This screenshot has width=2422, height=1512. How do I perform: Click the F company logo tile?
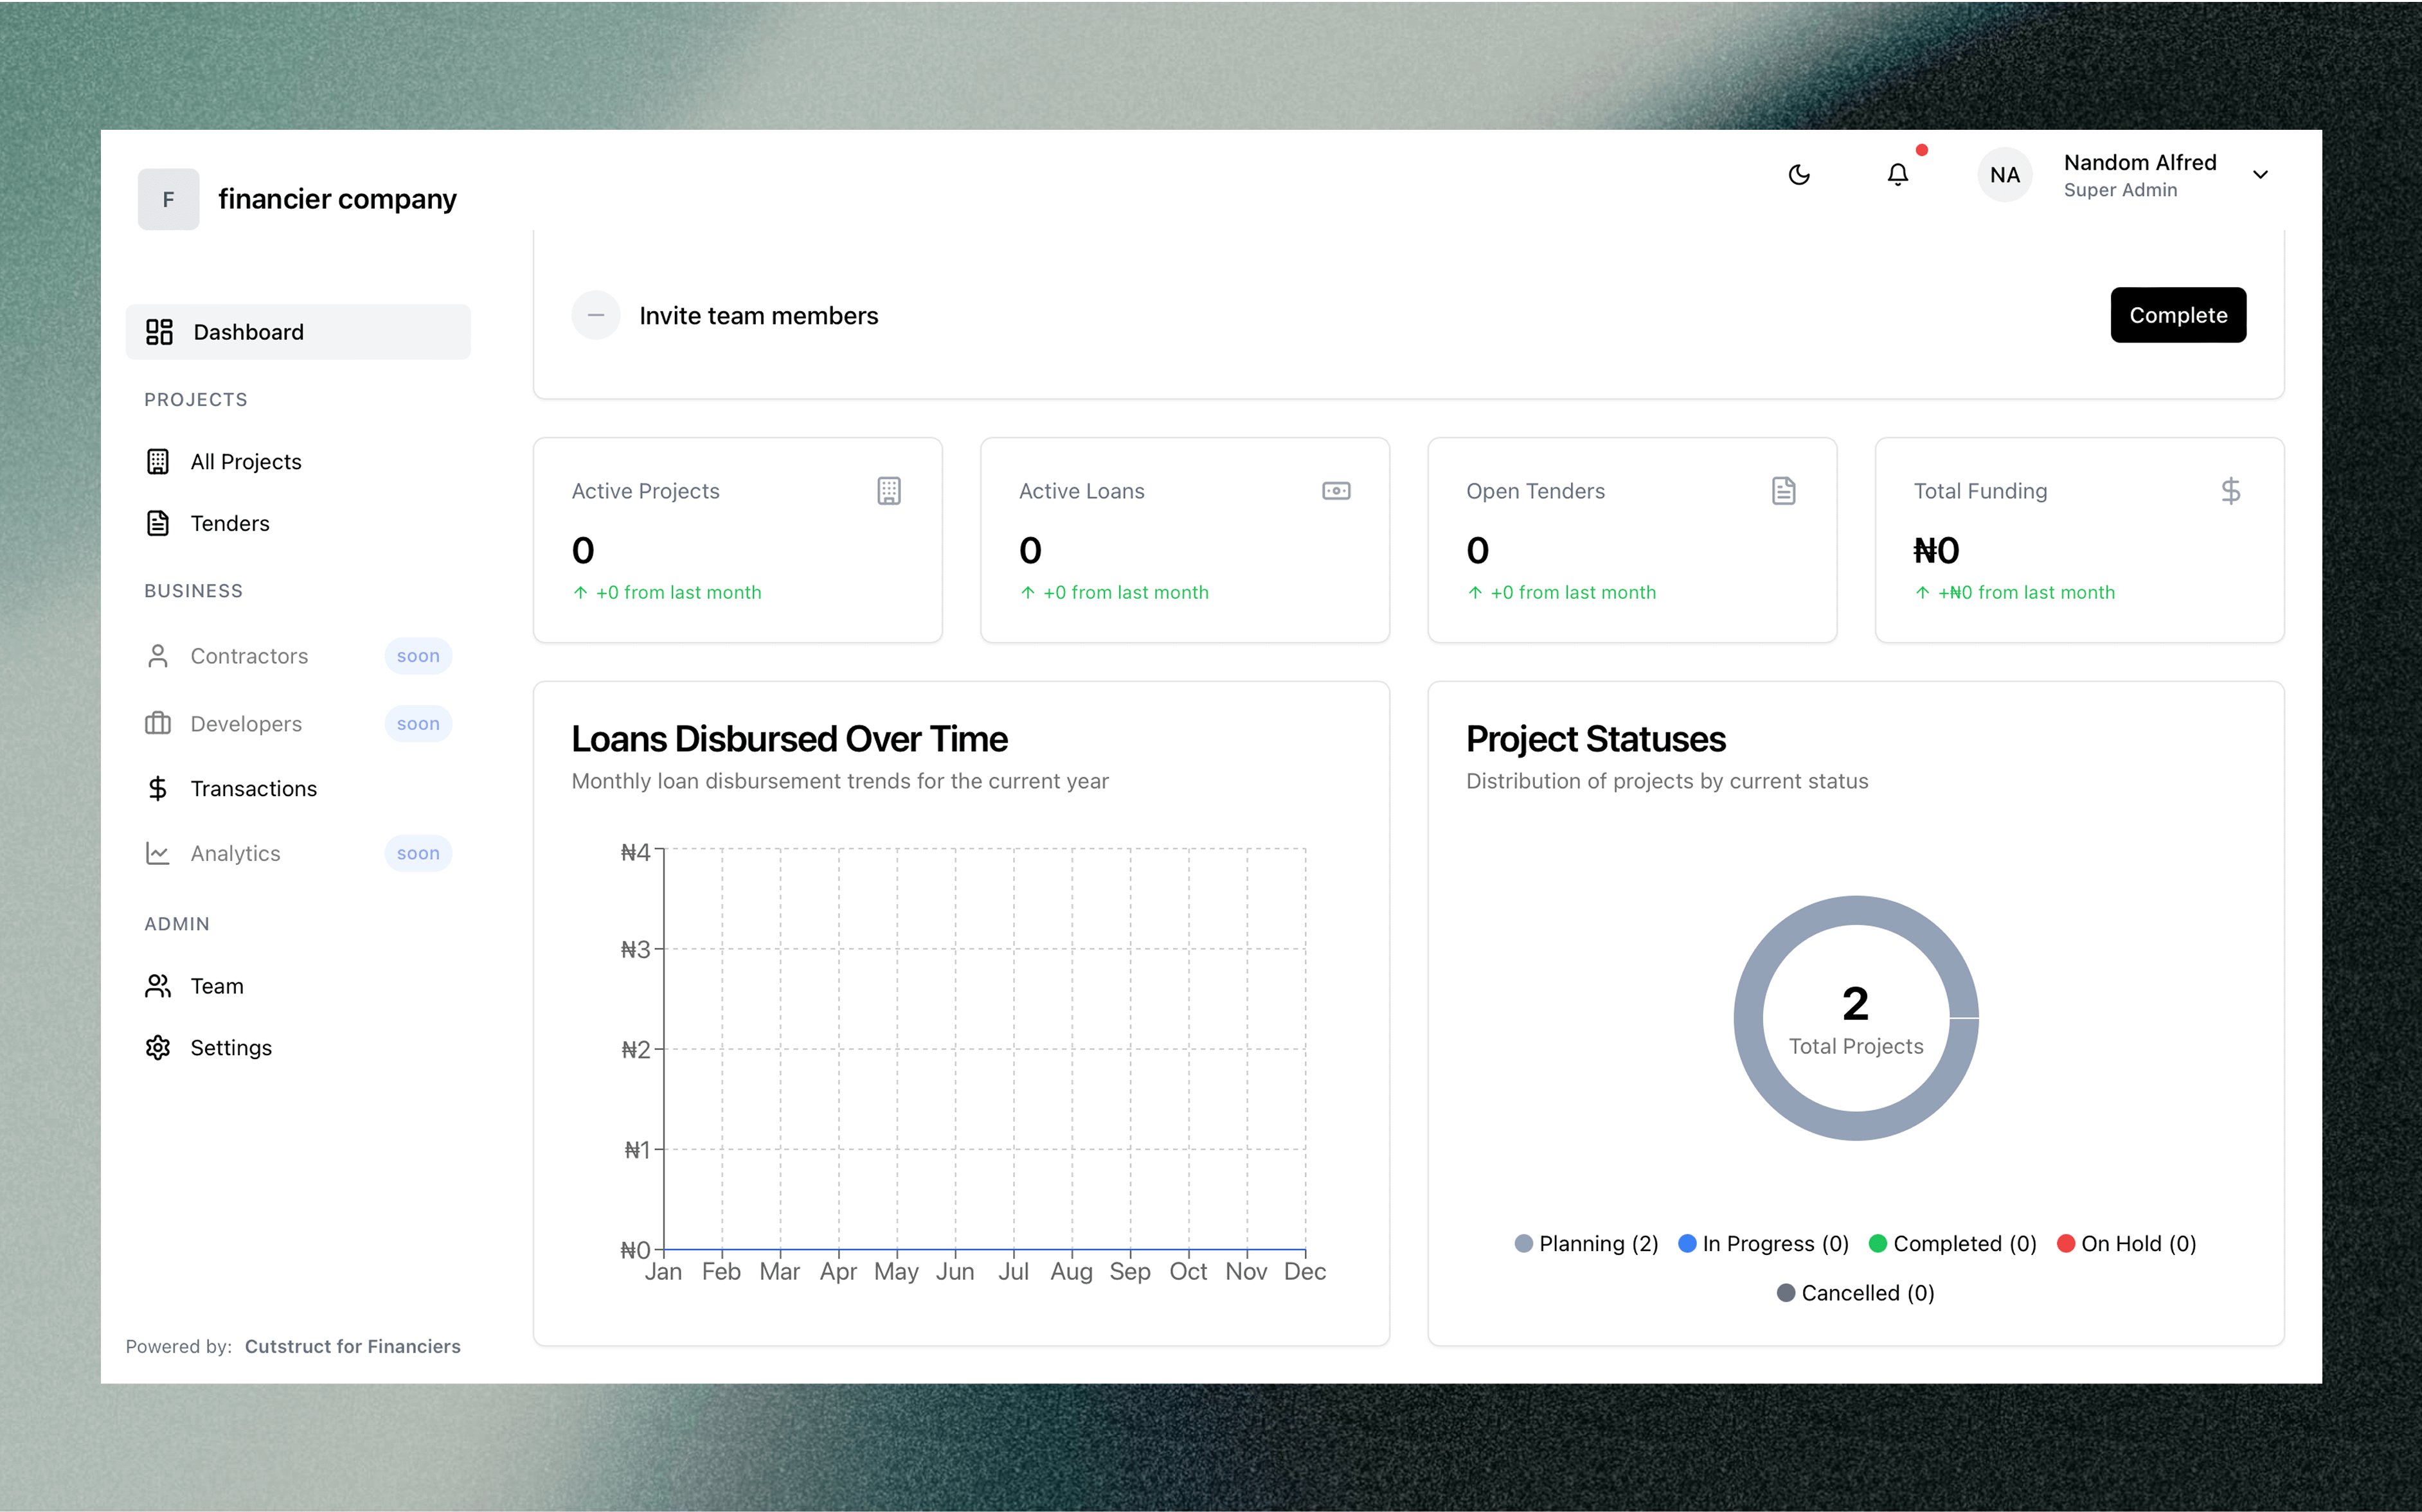[168, 199]
